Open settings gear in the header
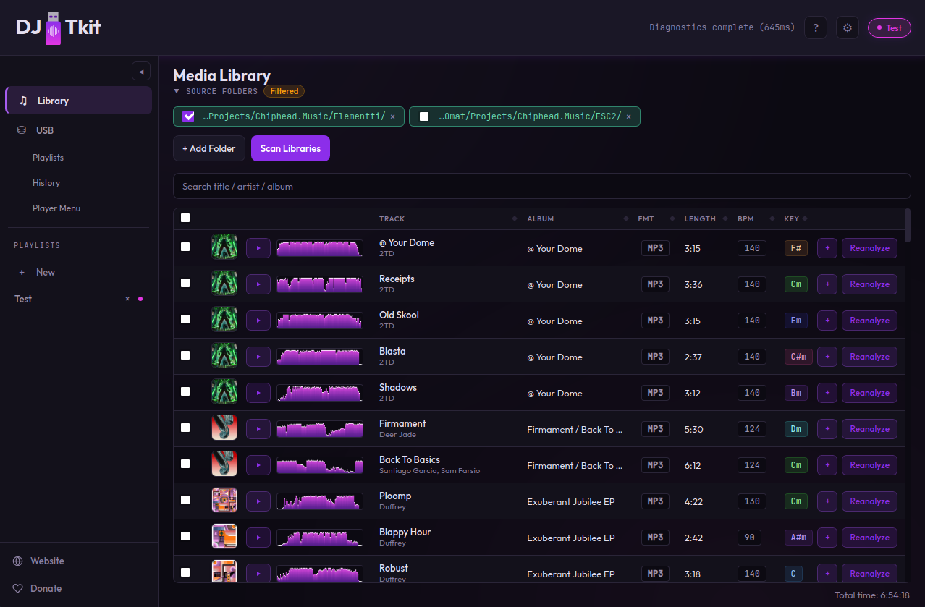The width and height of the screenshot is (925, 607). (848, 27)
